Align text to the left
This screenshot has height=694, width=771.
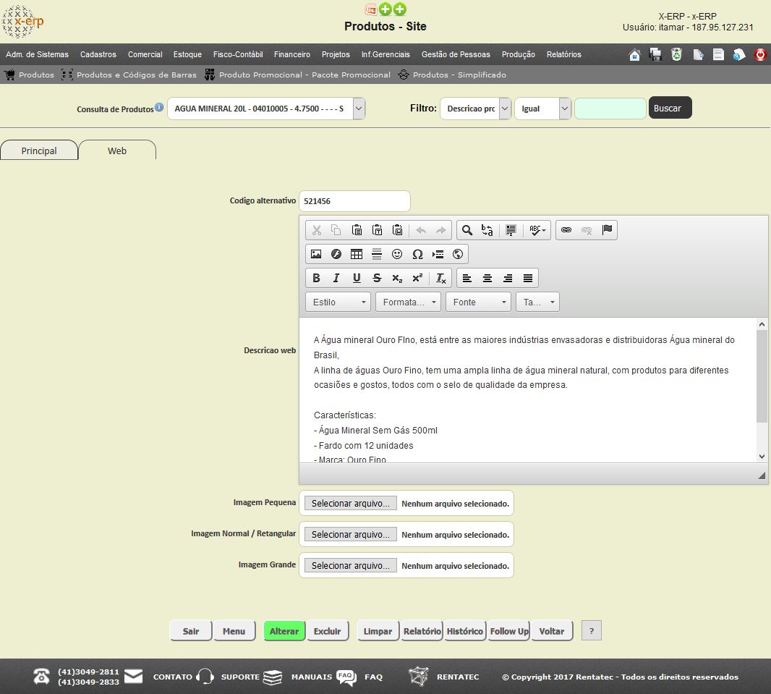(467, 279)
